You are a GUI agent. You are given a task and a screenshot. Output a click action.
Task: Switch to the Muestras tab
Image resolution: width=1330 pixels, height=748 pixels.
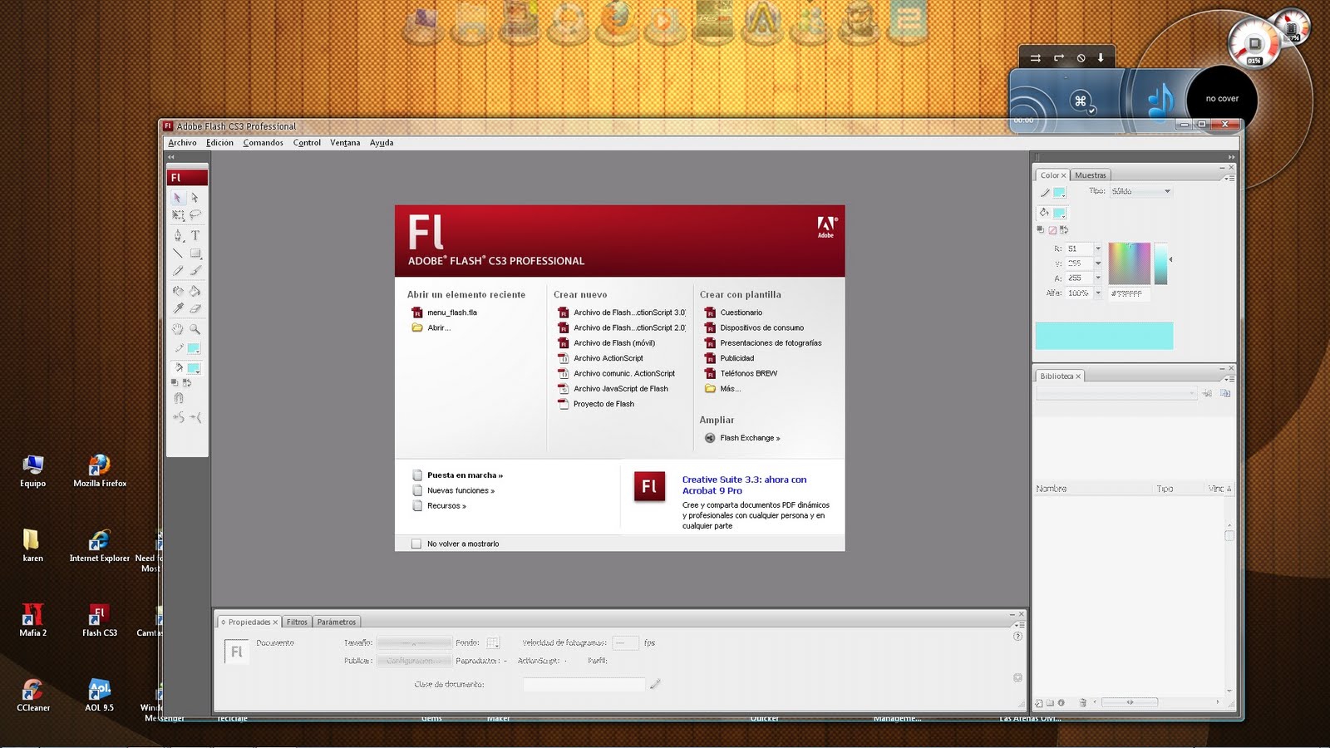tap(1091, 175)
